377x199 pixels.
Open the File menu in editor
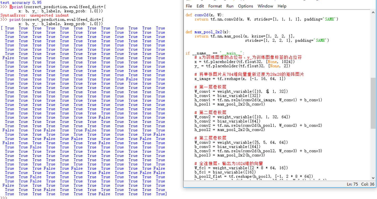[x=189, y=6]
